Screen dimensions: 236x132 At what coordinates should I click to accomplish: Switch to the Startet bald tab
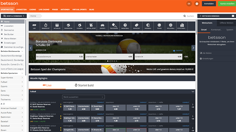tap(84, 85)
